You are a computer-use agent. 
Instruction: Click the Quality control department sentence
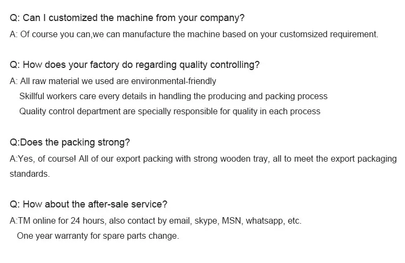[170, 112]
